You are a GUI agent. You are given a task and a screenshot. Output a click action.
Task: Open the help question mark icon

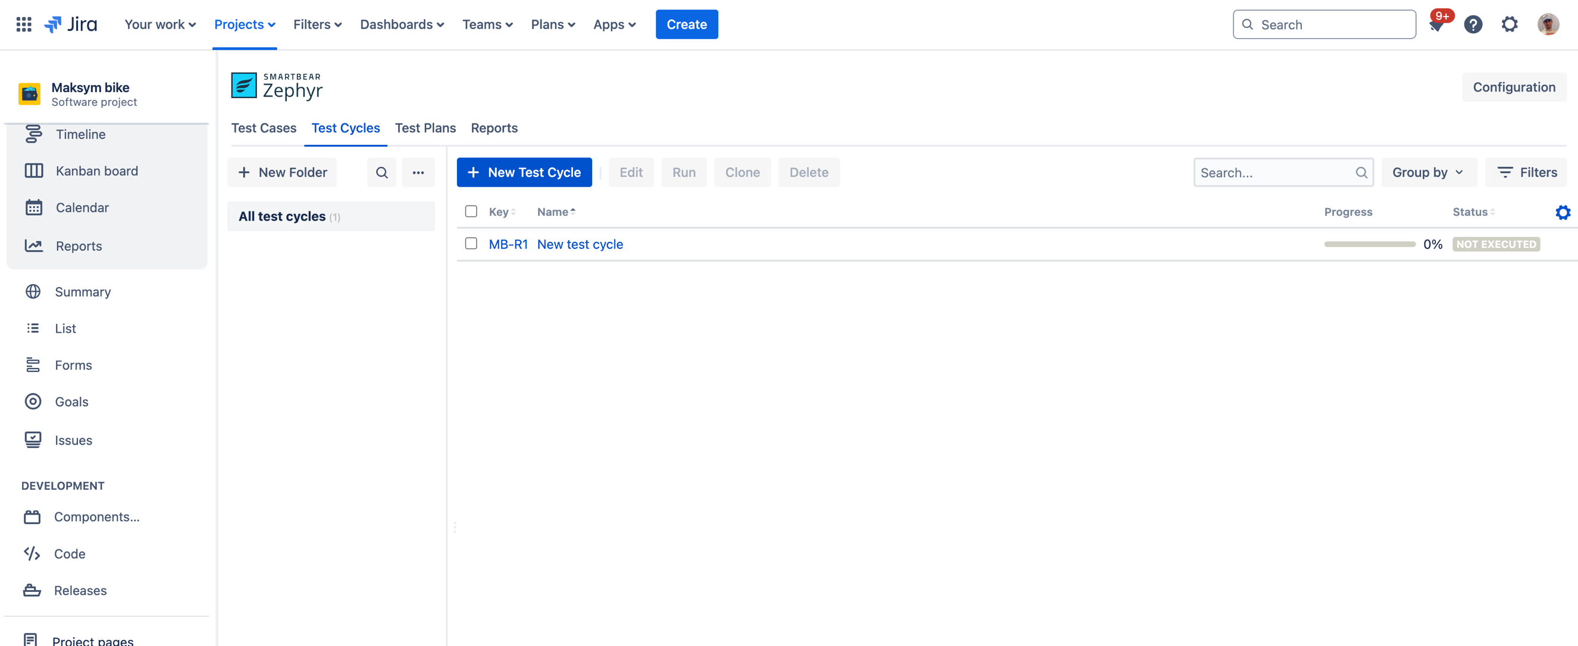(1473, 24)
